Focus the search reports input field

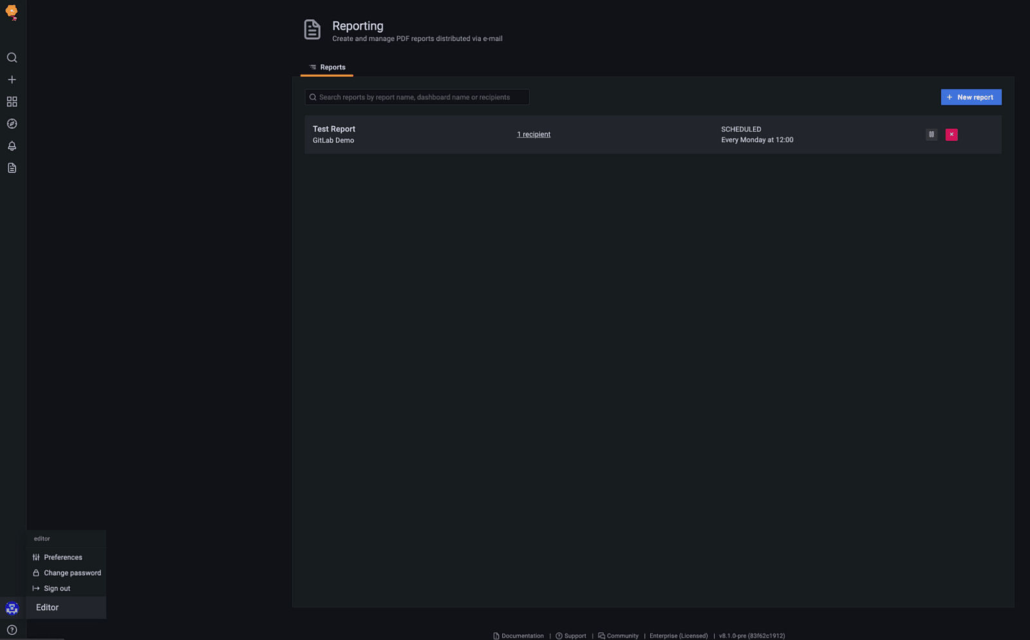(418, 97)
